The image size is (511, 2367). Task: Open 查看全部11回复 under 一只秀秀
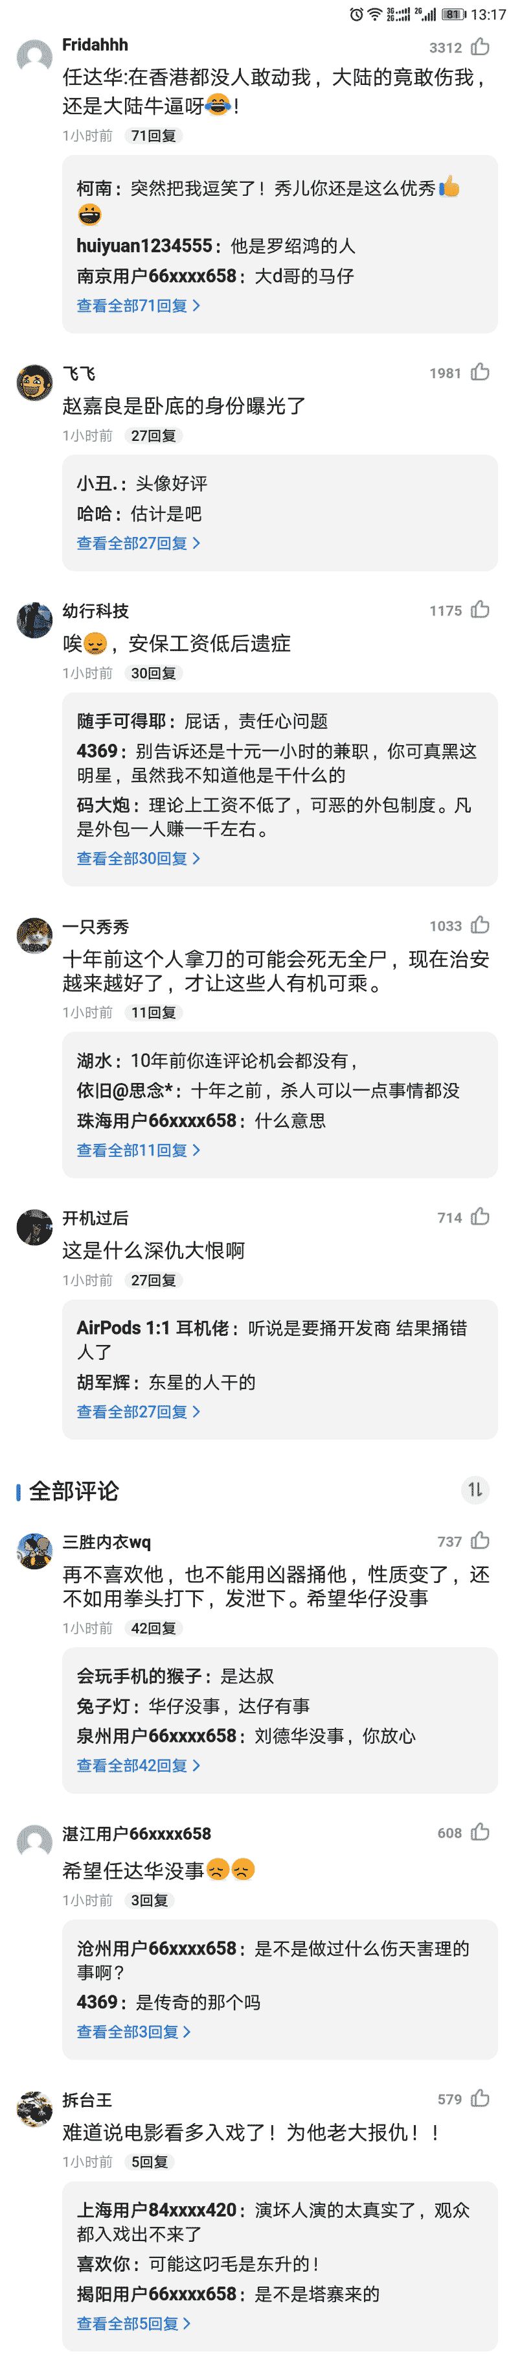tap(137, 1150)
